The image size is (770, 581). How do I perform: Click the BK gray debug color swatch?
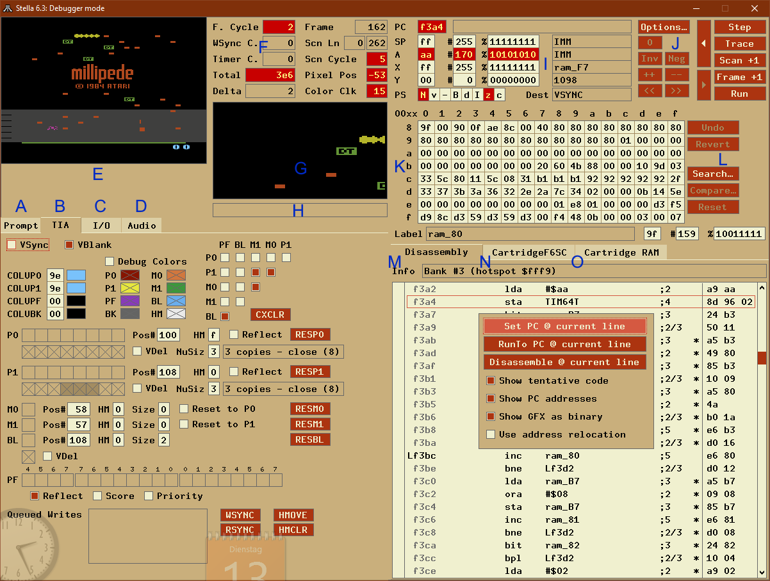point(130,314)
